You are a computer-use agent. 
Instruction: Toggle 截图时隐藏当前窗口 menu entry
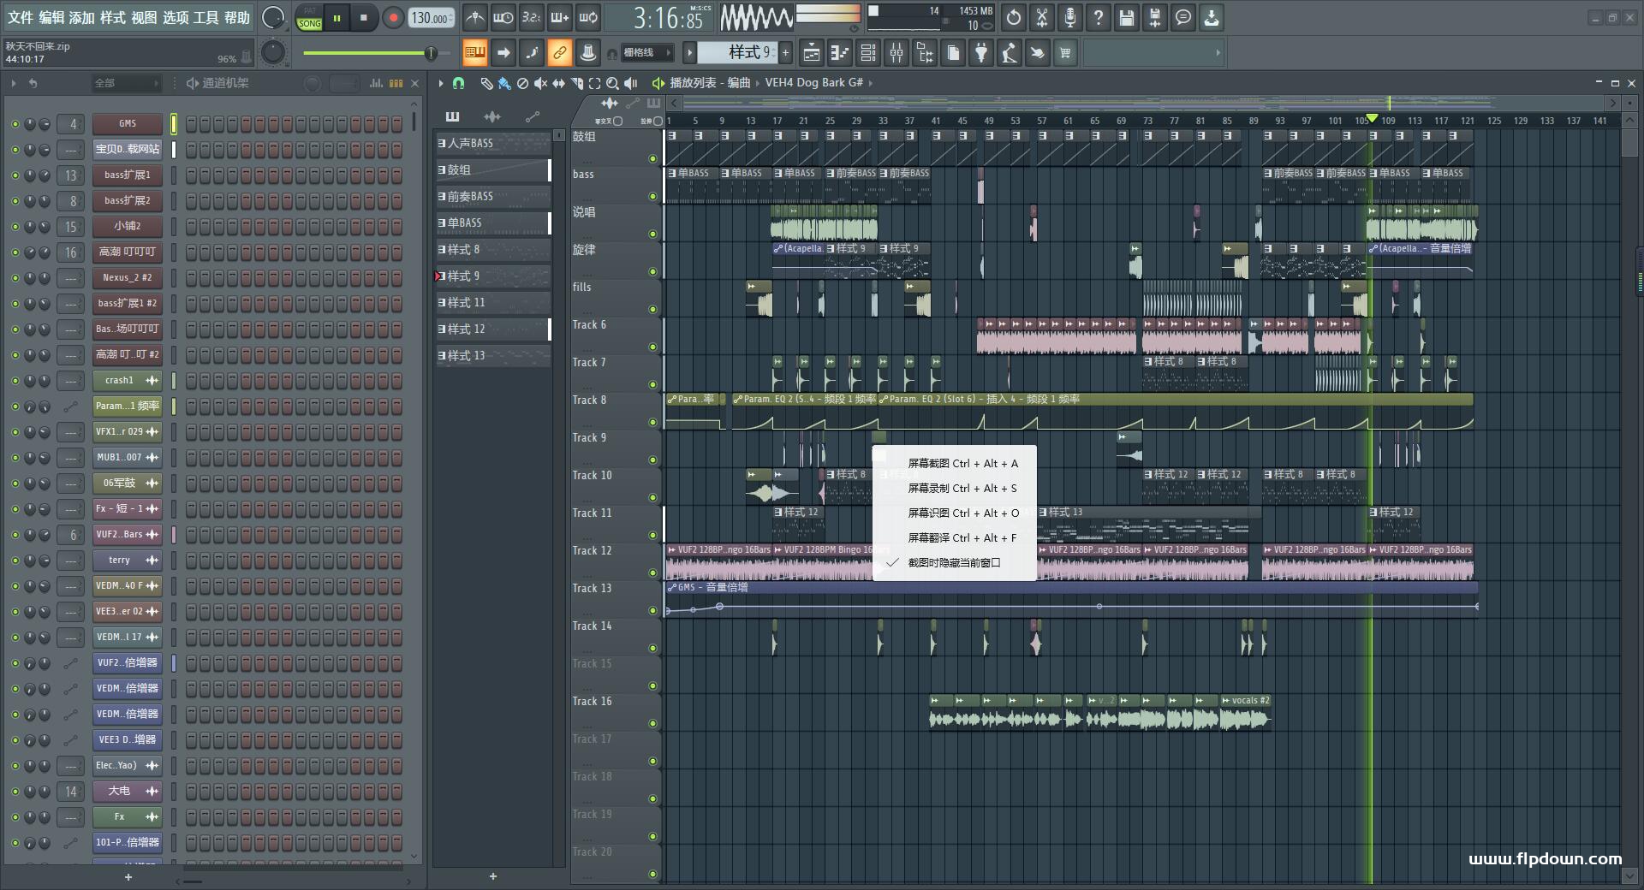coord(955,562)
